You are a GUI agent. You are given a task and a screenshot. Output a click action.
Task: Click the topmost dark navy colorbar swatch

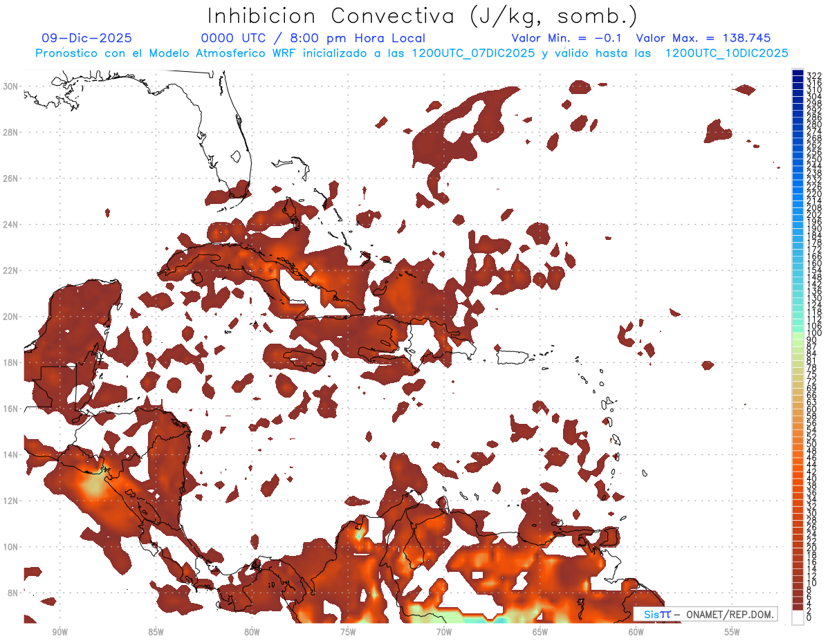[798, 73]
